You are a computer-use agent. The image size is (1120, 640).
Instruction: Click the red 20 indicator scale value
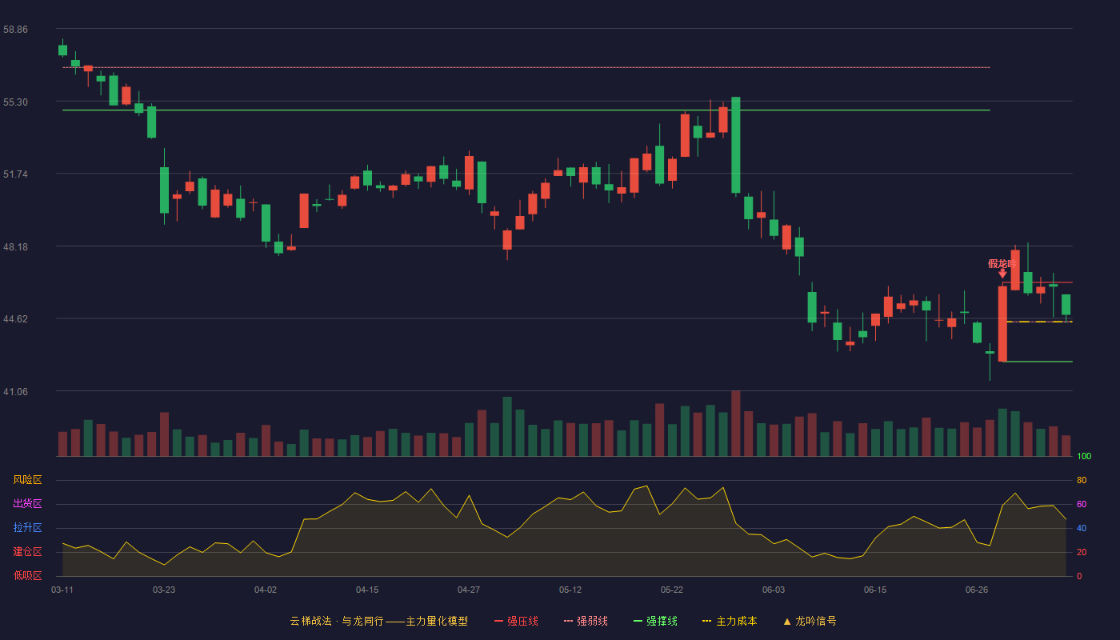[1082, 552]
